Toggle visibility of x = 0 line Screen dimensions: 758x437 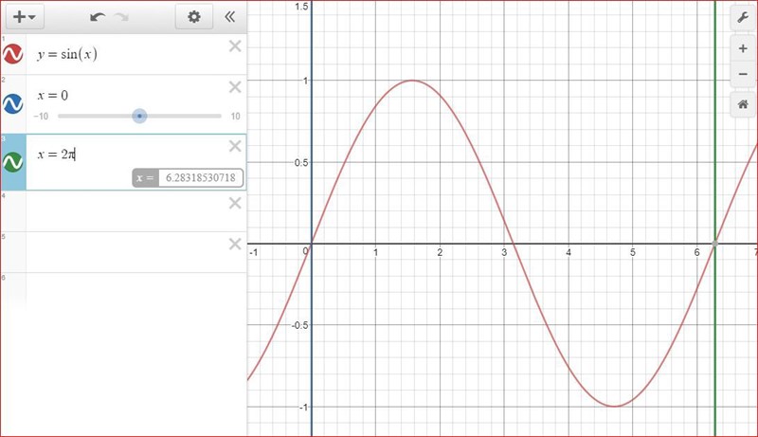pyautogui.click(x=13, y=103)
